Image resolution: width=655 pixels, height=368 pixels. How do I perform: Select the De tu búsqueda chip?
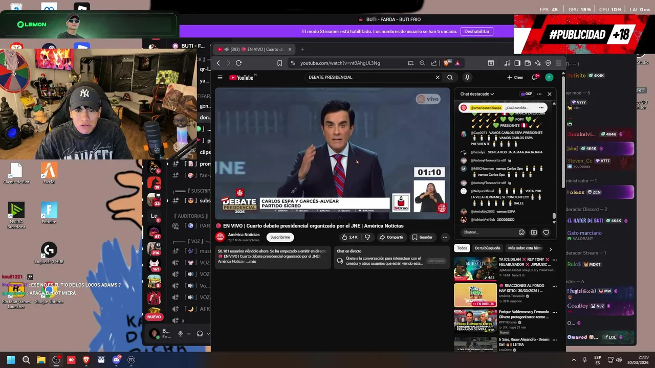click(488, 248)
